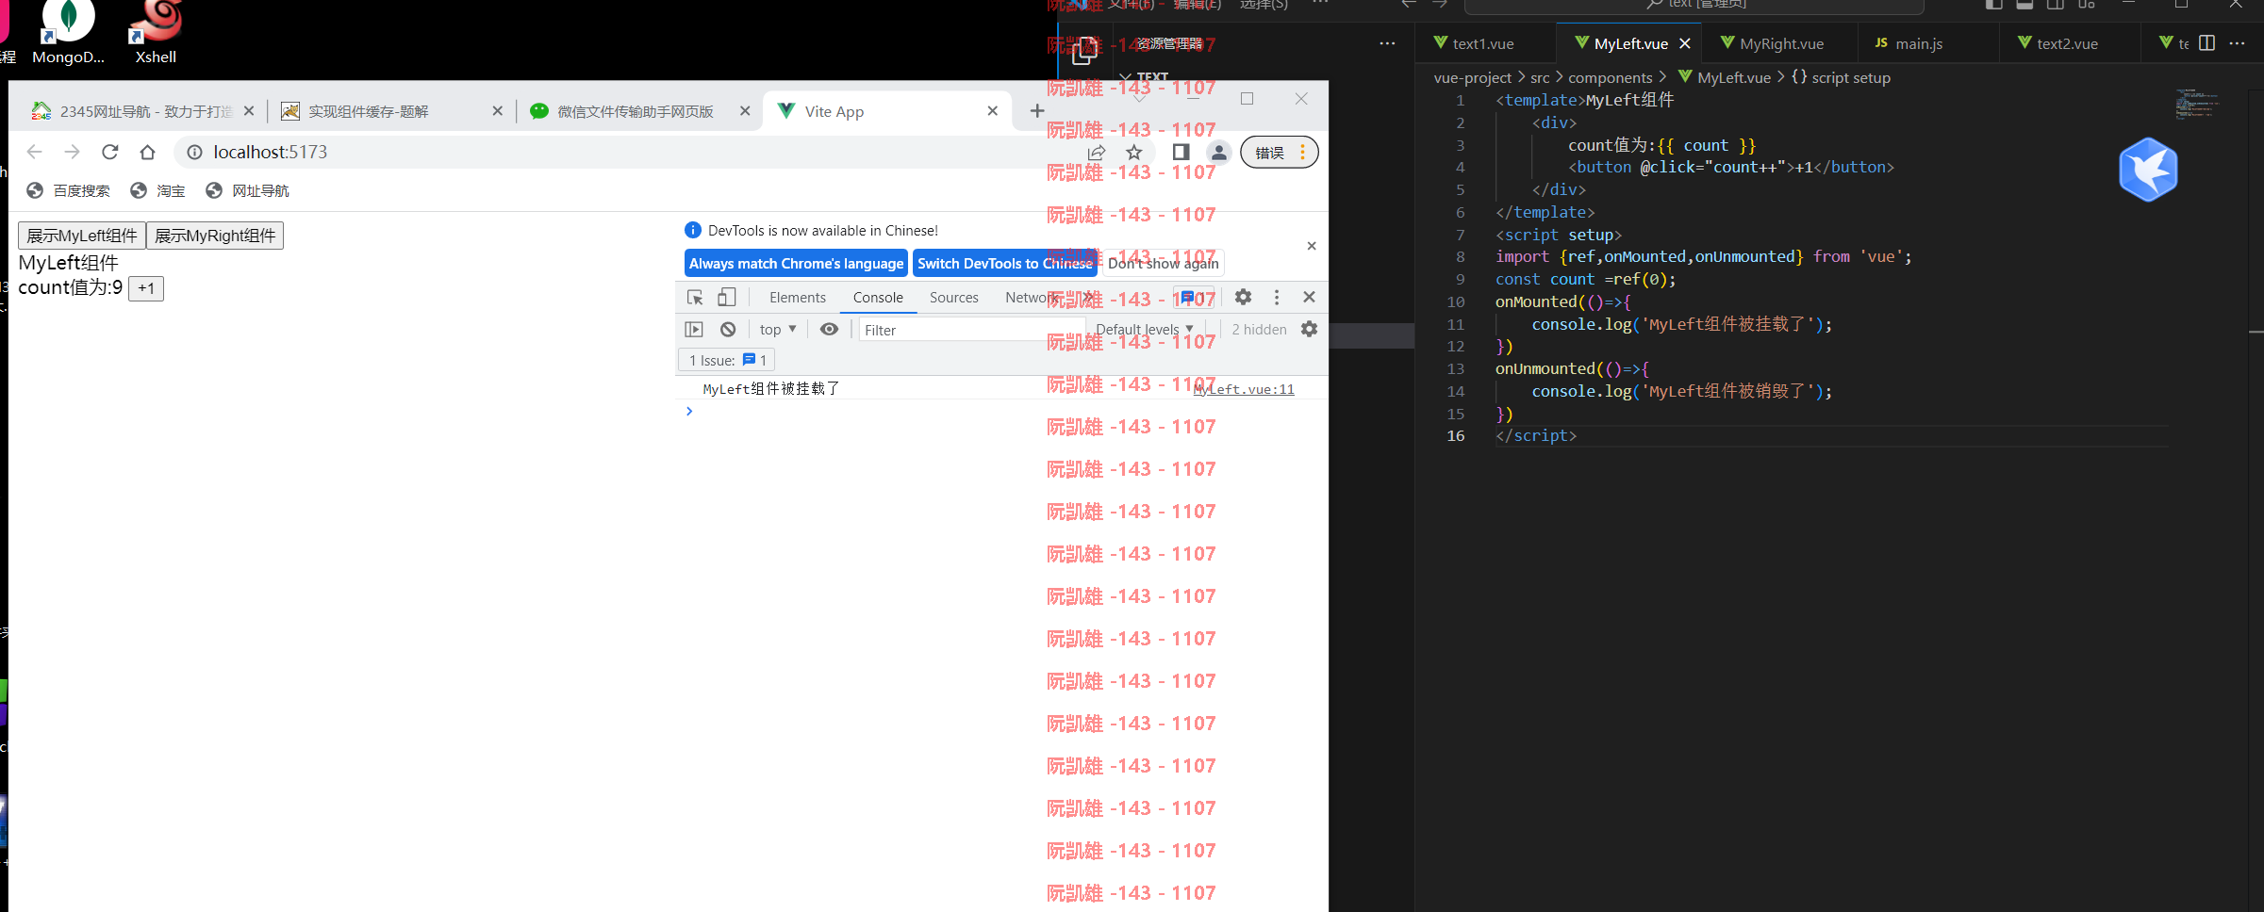This screenshot has height=912, width=2264.
Task: Open the Xshell desktop shortcut
Action: [x=157, y=33]
